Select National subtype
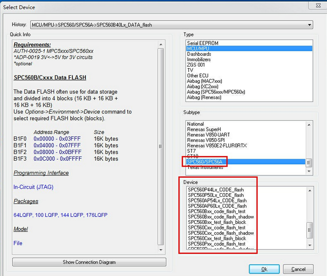The width and height of the screenshot is (327, 276). (x=245, y=124)
